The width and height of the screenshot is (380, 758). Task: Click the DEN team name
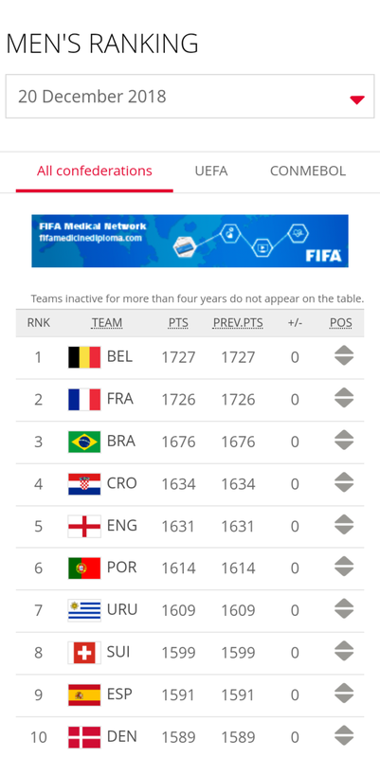pyautogui.click(x=122, y=736)
